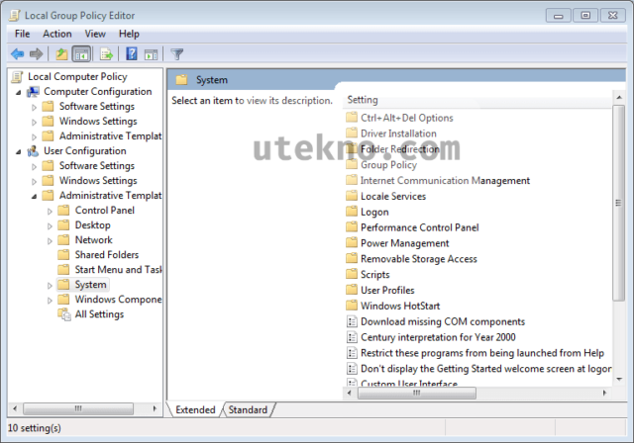The width and height of the screenshot is (634, 443).
Task: Click the Forward arrow toolbar icon
Action: [36, 53]
